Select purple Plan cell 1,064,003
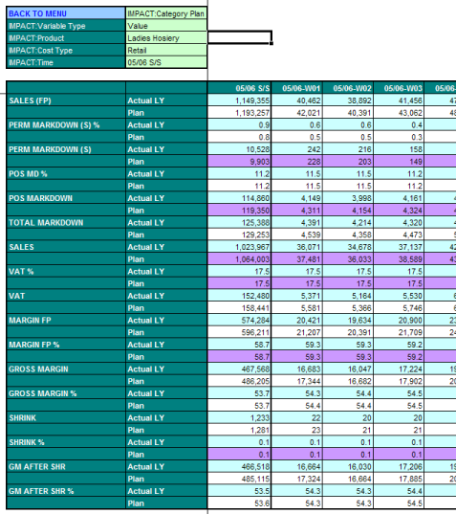The height and width of the screenshot is (514, 456). [x=239, y=259]
